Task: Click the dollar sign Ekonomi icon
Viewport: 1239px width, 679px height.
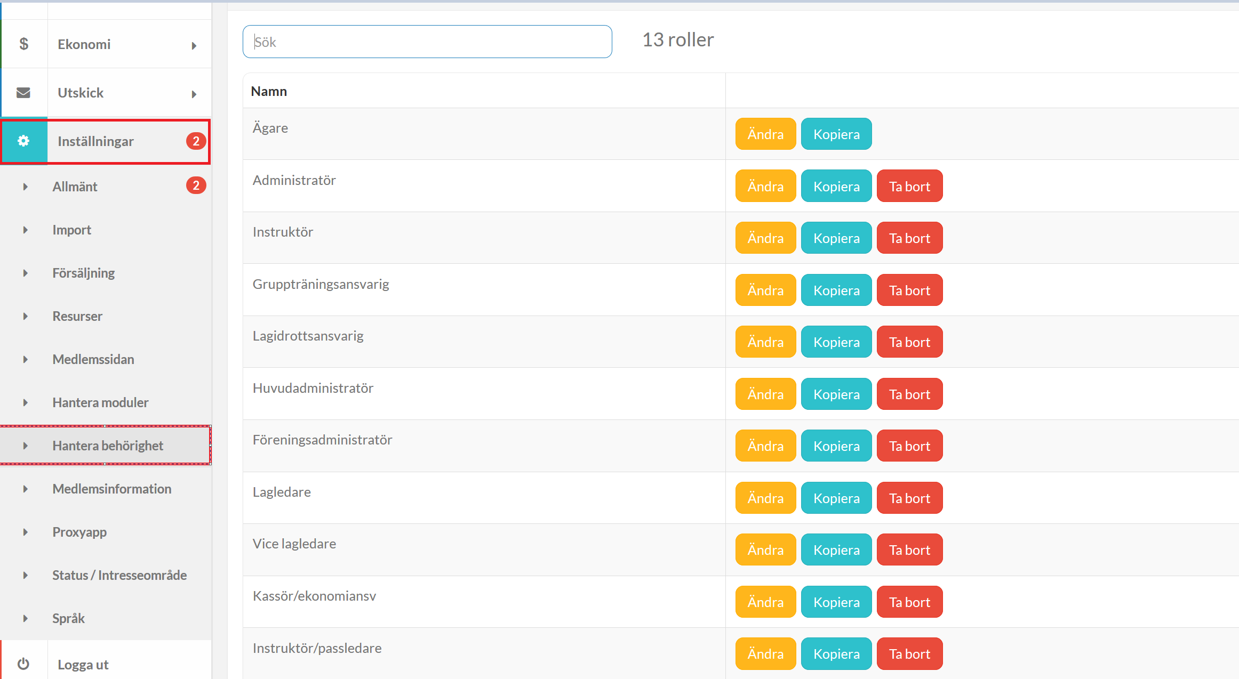Action: [x=23, y=44]
